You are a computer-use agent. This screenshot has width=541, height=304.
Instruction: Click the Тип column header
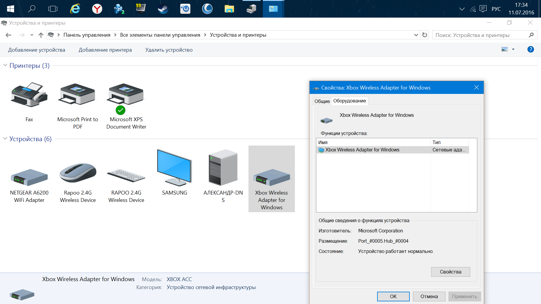pyautogui.click(x=450, y=142)
